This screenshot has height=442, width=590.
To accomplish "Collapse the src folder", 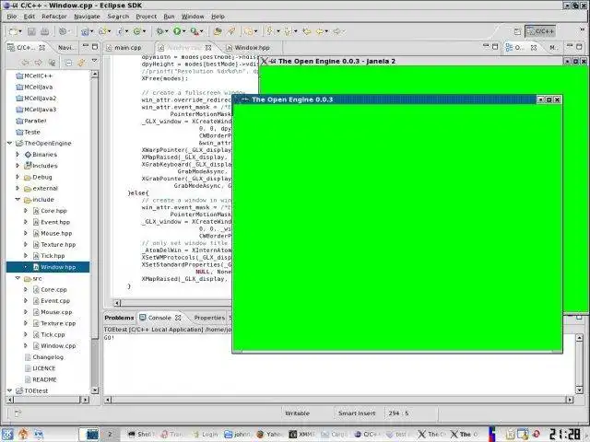I will (18, 278).
